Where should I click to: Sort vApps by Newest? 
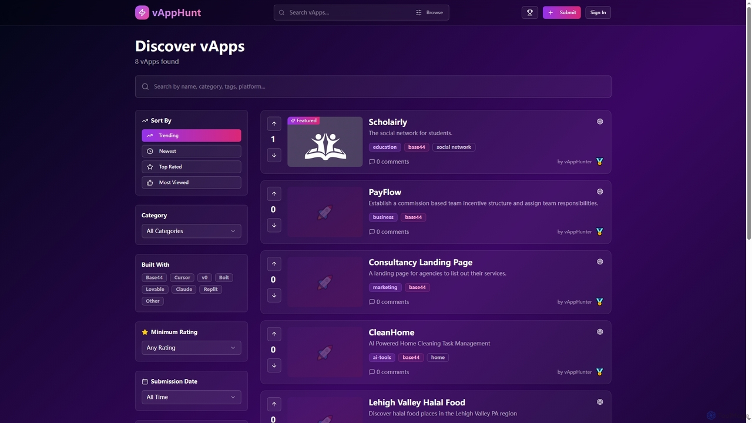point(192,151)
